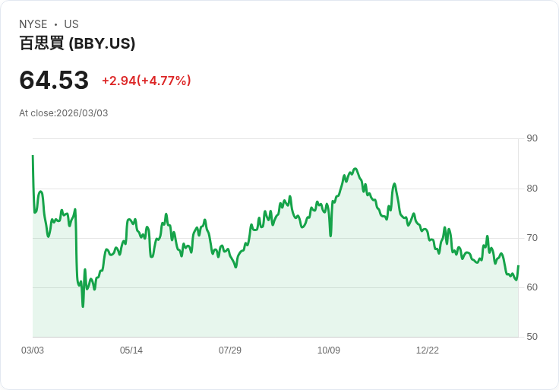The width and height of the screenshot is (559, 390).
Task: Click the chart's lowest trough near 56
Action: (83, 306)
